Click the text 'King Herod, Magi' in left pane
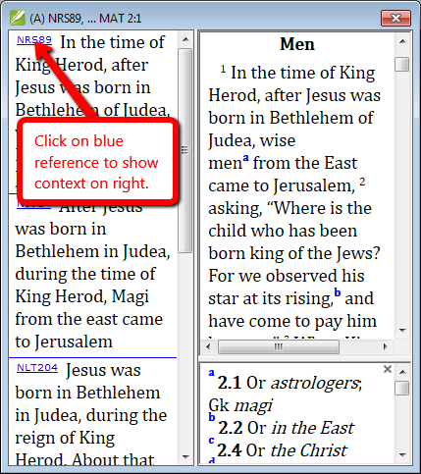This screenshot has height=474, width=421. [82, 296]
